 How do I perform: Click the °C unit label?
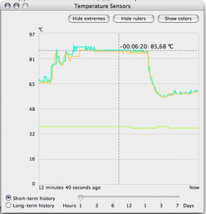tap(41, 29)
